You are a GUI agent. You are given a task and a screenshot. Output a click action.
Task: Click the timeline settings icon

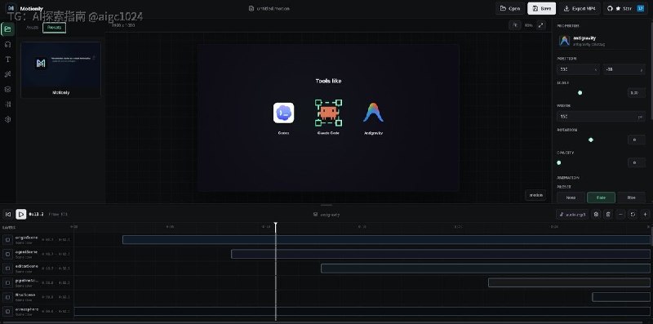point(596,214)
